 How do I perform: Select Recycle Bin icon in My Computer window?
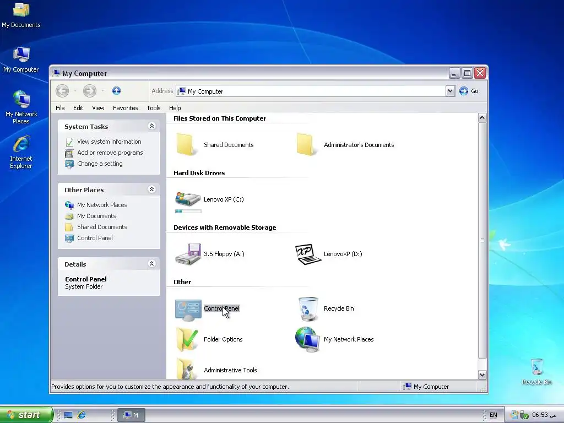pos(308,308)
